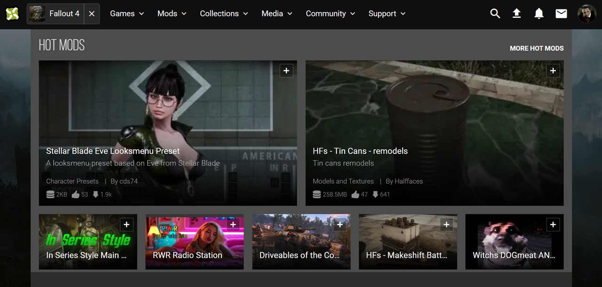Open the MORE HOT MODS link
This screenshot has height=287, width=602.
click(x=537, y=48)
